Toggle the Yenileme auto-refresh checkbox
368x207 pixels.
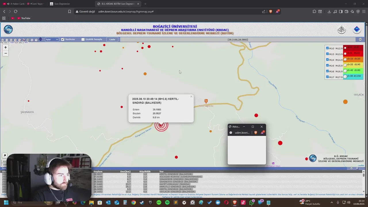pos(63,39)
